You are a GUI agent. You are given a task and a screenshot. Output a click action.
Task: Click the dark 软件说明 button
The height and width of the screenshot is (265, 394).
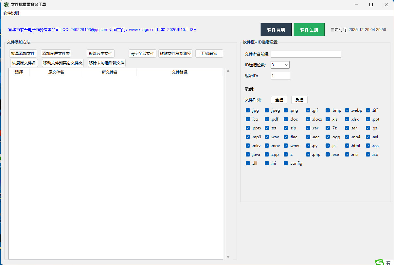click(276, 30)
